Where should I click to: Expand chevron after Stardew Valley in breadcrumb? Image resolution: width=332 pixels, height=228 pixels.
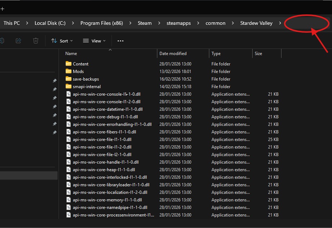click(x=280, y=23)
